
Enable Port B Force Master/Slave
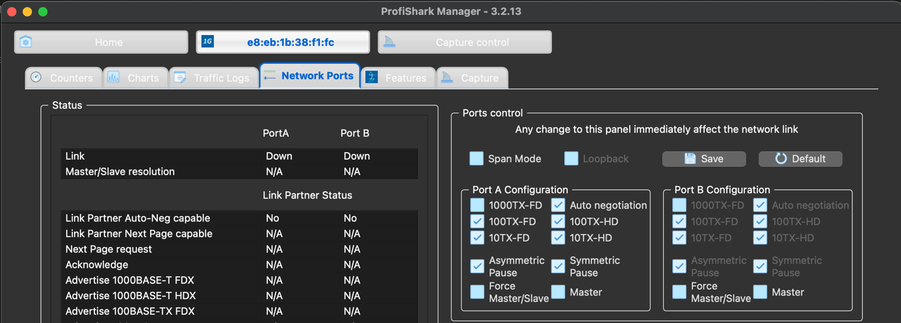[679, 292]
